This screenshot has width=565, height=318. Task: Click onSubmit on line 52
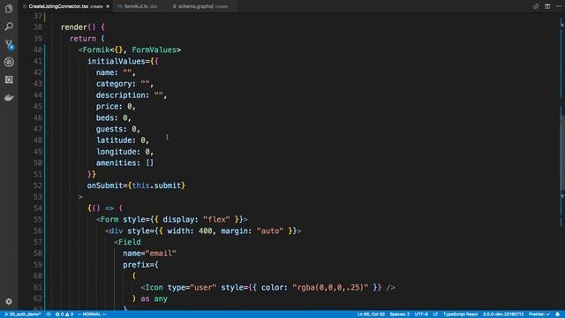point(105,185)
